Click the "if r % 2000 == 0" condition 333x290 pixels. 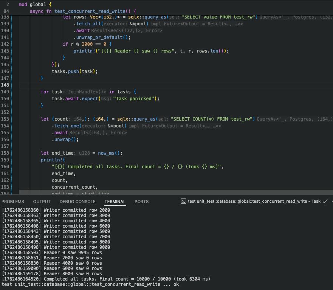tap(85, 44)
